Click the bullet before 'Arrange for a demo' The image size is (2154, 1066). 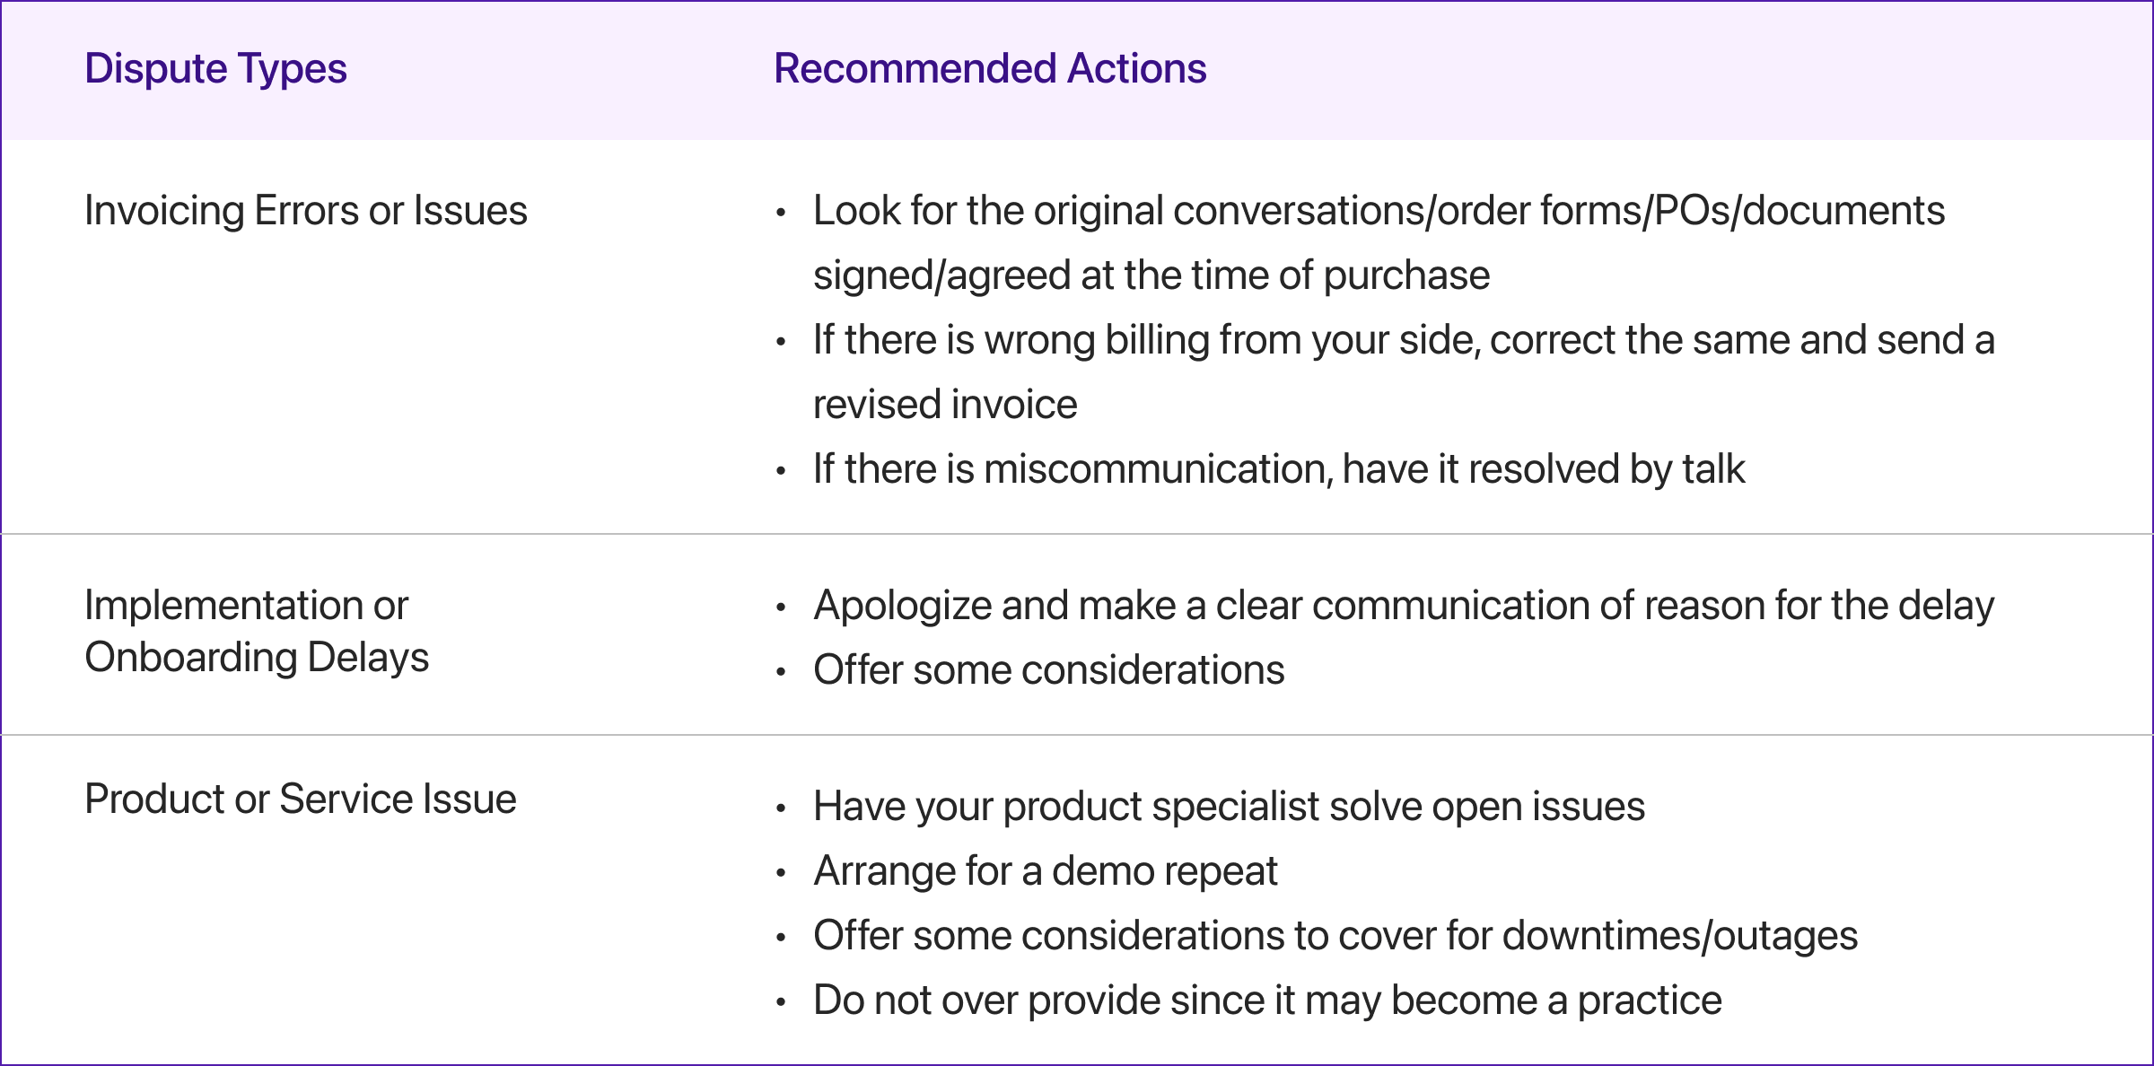pos(781,873)
